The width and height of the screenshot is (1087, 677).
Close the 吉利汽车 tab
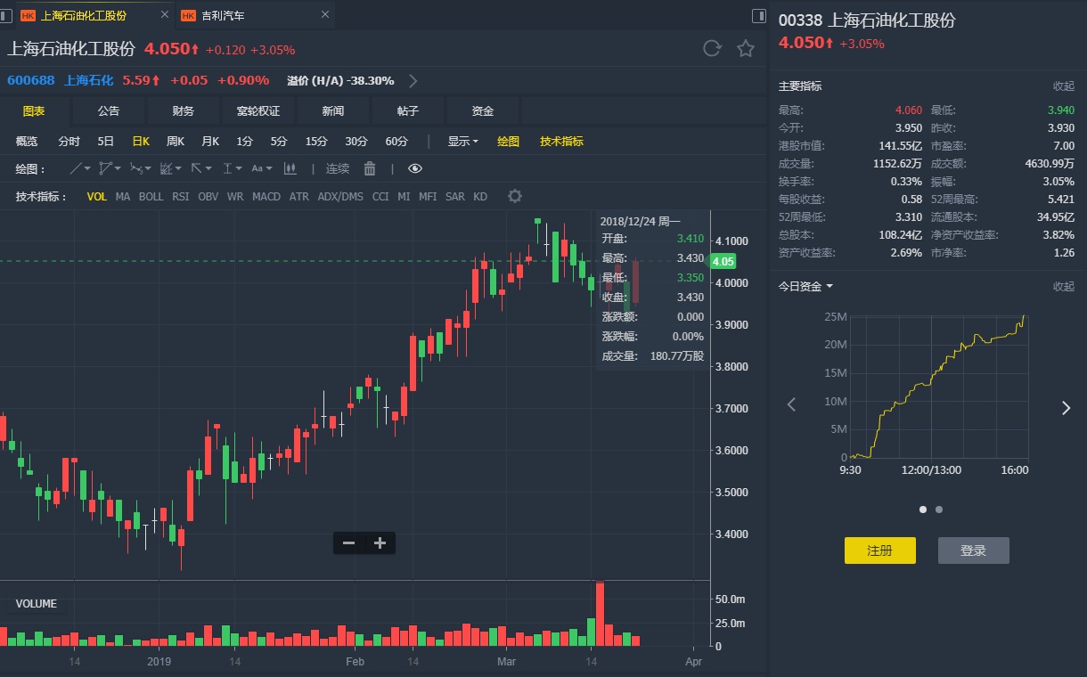click(325, 15)
